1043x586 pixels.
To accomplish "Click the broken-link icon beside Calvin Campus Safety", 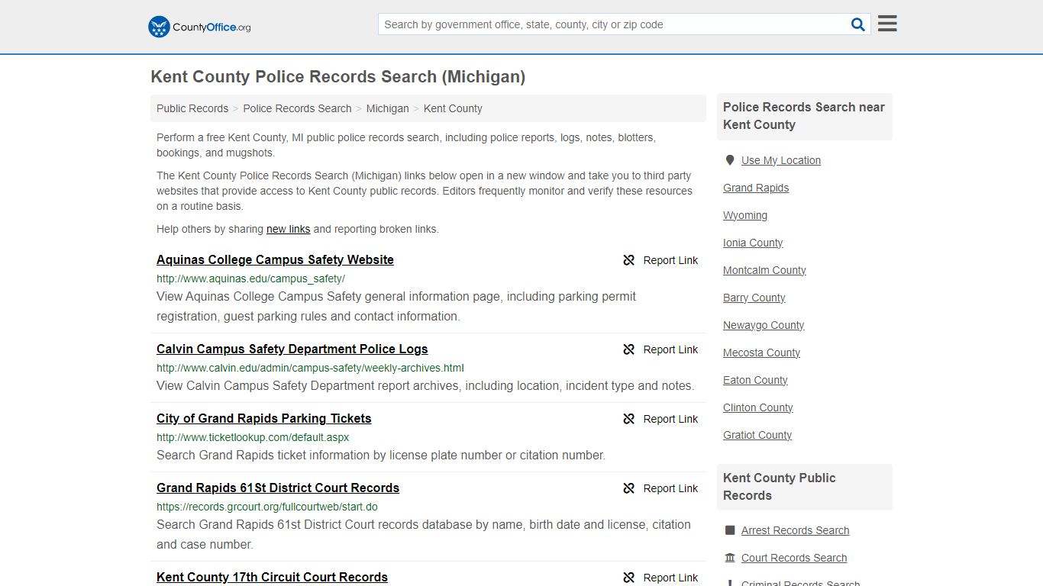I will [x=629, y=349].
